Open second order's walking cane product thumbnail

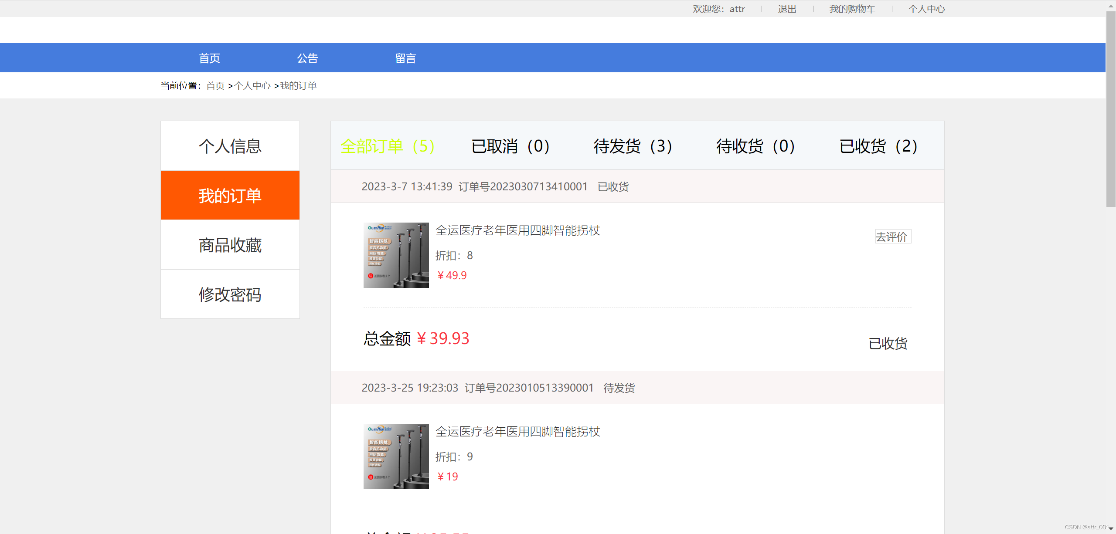pyautogui.click(x=396, y=456)
